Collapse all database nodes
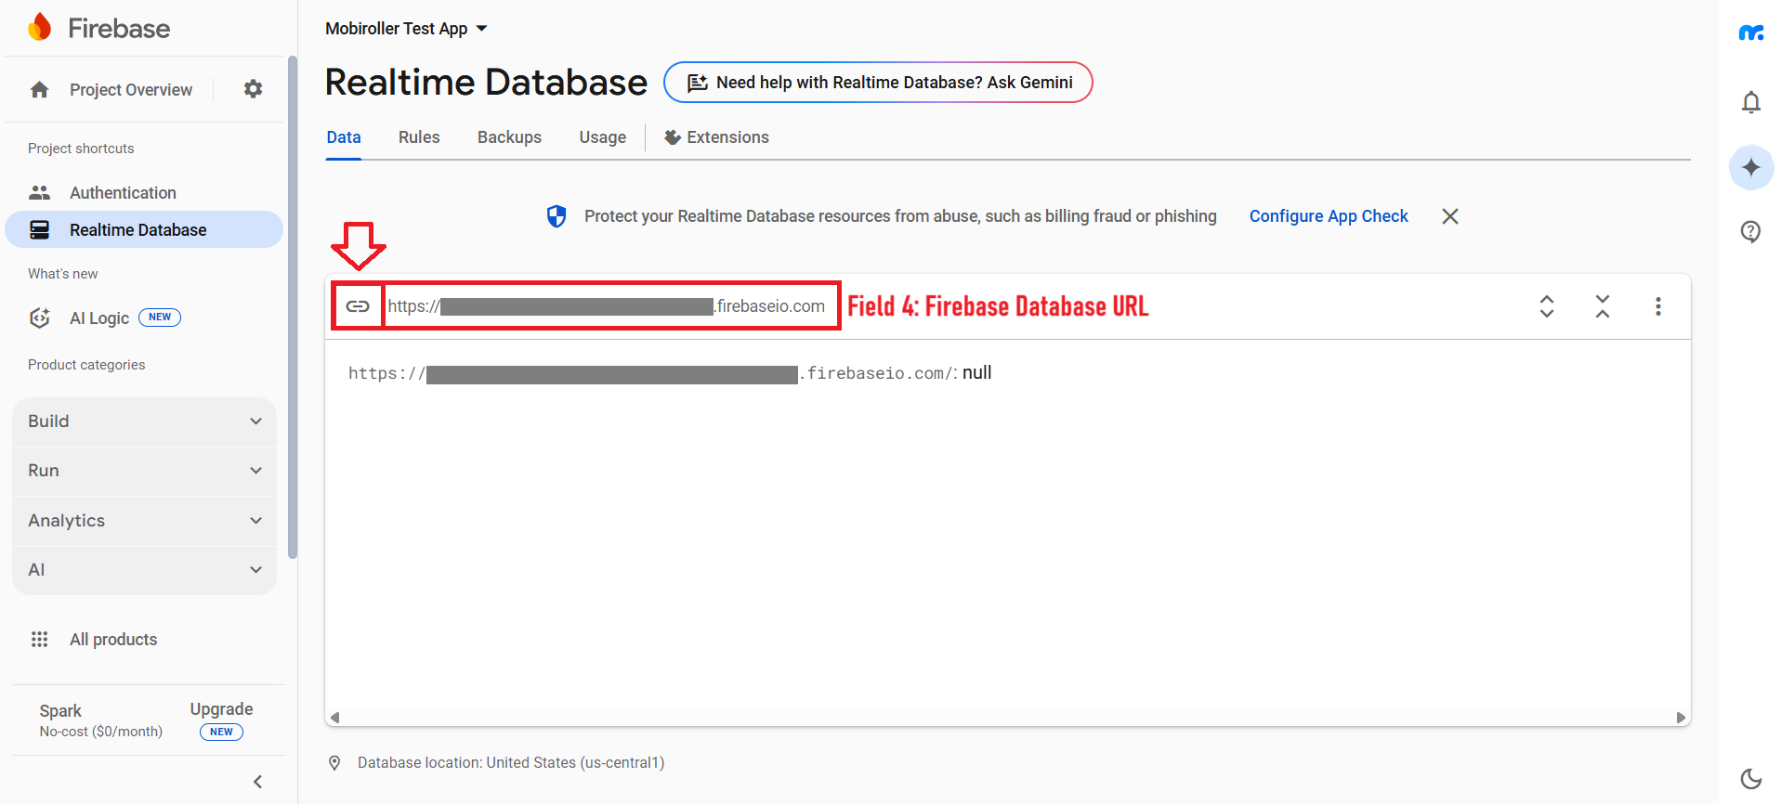Screen dimensions: 1781x804 tap(1603, 306)
